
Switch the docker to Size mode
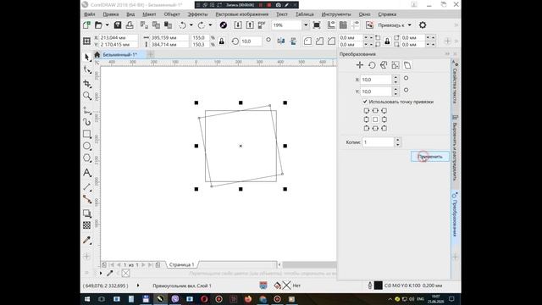click(395, 65)
